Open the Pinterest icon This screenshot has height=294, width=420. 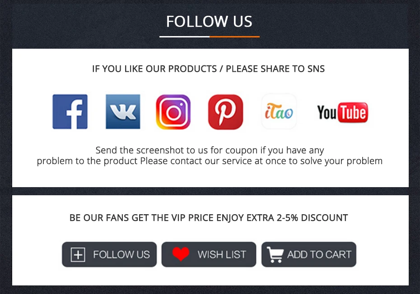pos(225,112)
